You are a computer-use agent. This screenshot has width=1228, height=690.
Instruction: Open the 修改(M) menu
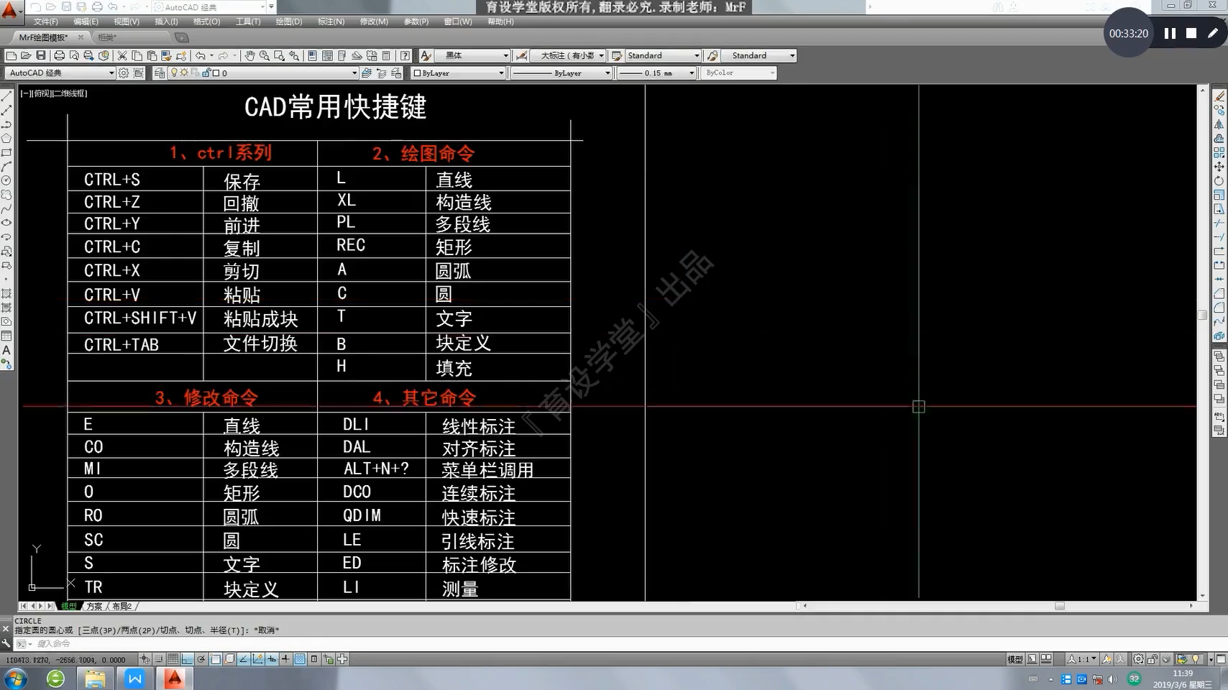click(x=374, y=22)
